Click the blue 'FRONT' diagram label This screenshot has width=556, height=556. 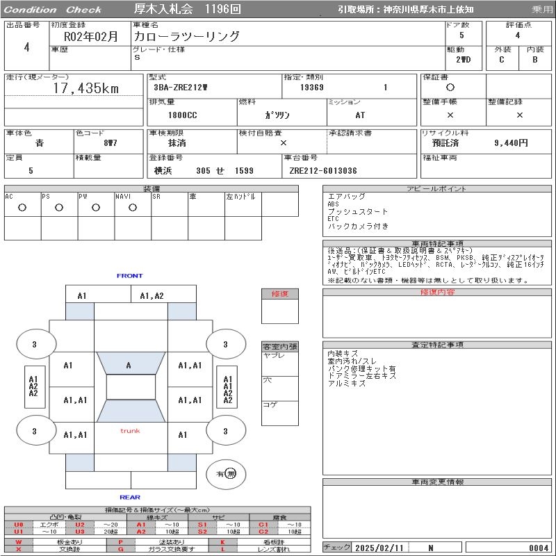point(129,275)
